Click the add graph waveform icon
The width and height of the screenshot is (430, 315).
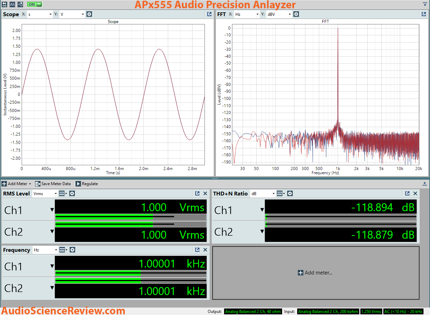pos(20,4)
